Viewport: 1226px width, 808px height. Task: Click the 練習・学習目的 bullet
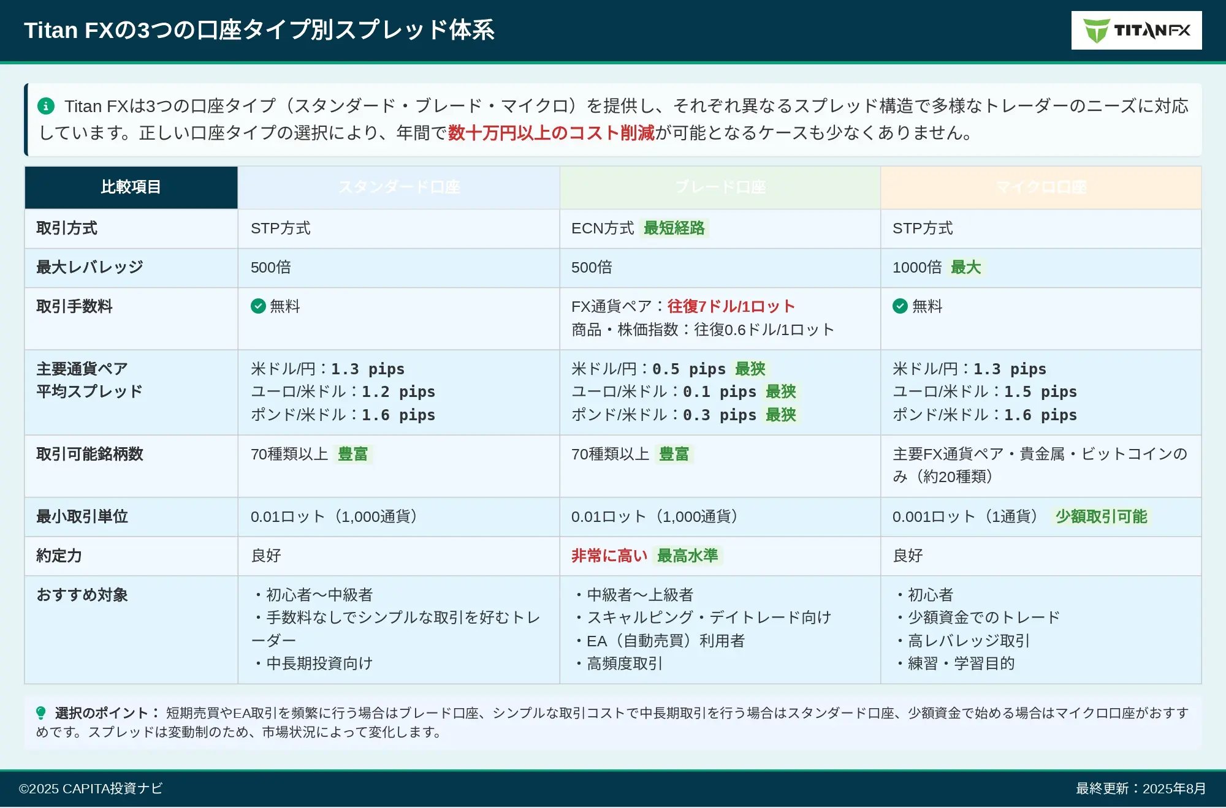pyautogui.click(x=954, y=663)
